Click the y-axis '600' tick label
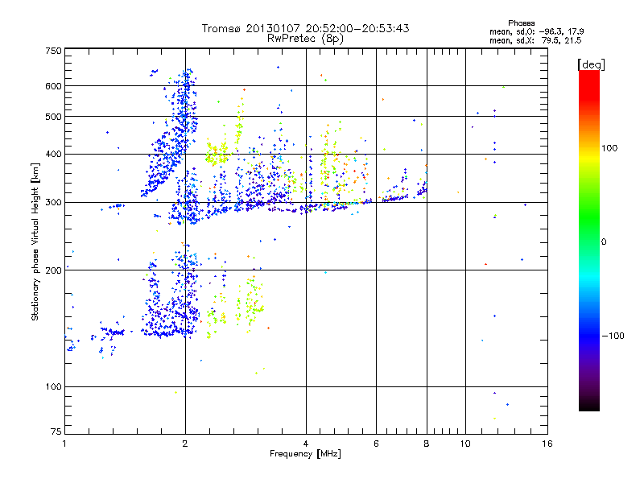 coord(53,86)
